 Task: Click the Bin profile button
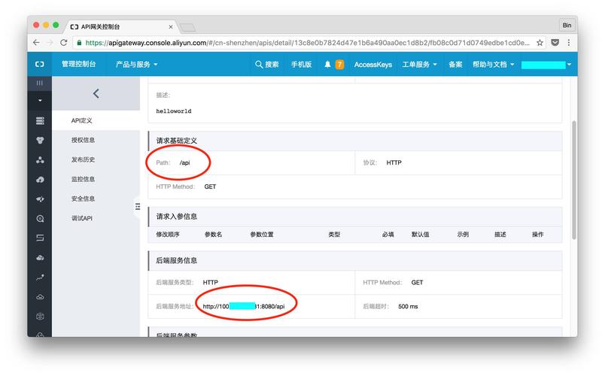[x=567, y=25]
